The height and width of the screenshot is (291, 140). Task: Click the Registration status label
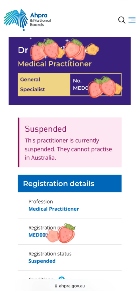(x=50, y=254)
